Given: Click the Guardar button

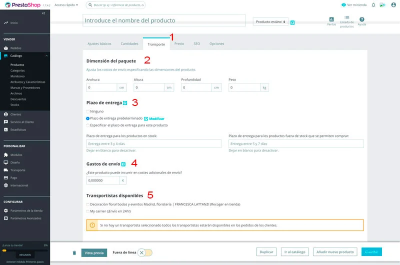Looking at the screenshot, I should (371, 251).
